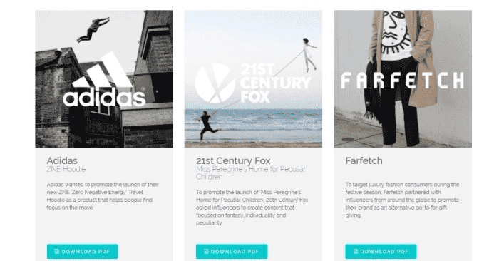Open the Adidas parkour thumbnail image
This screenshot has width=499, height=261.
(104, 78)
